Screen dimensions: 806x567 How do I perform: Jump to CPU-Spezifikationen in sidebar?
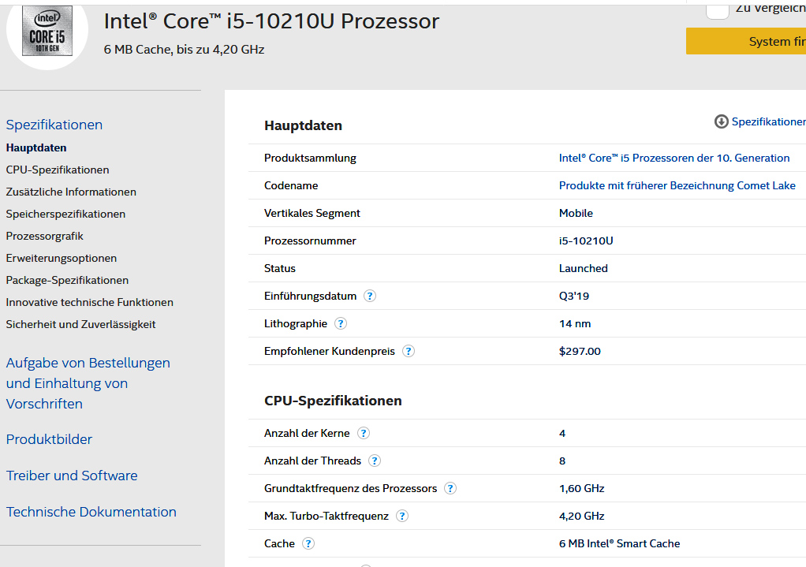[58, 170]
